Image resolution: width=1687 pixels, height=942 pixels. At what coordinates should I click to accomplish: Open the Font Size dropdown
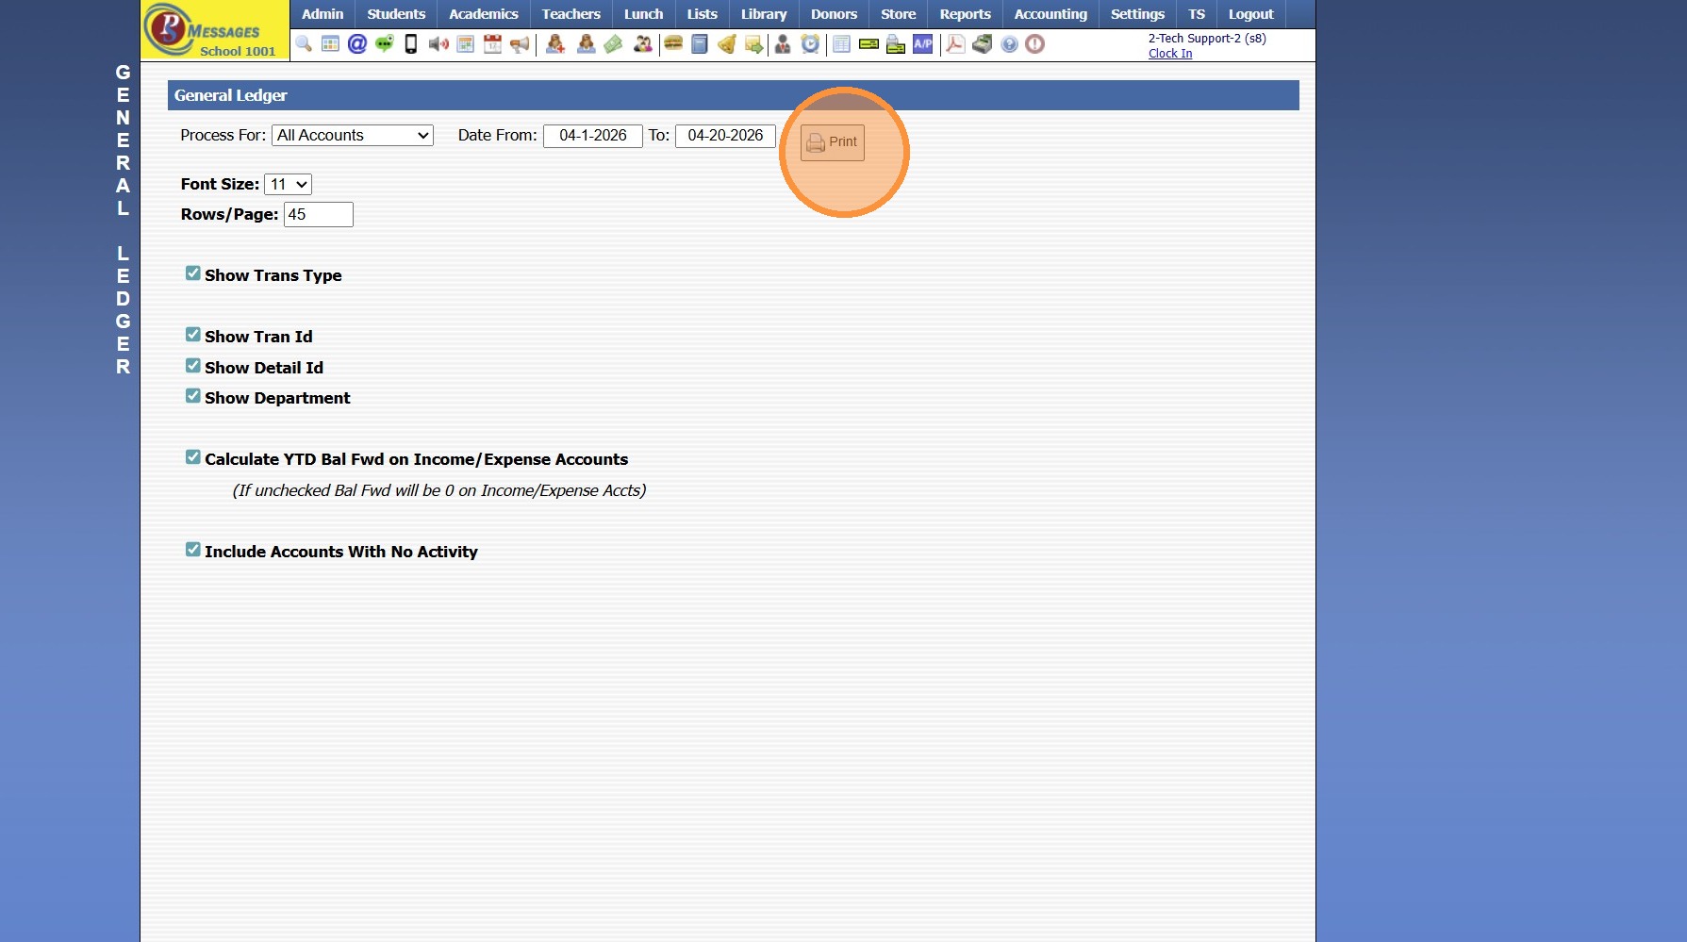(x=288, y=185)
